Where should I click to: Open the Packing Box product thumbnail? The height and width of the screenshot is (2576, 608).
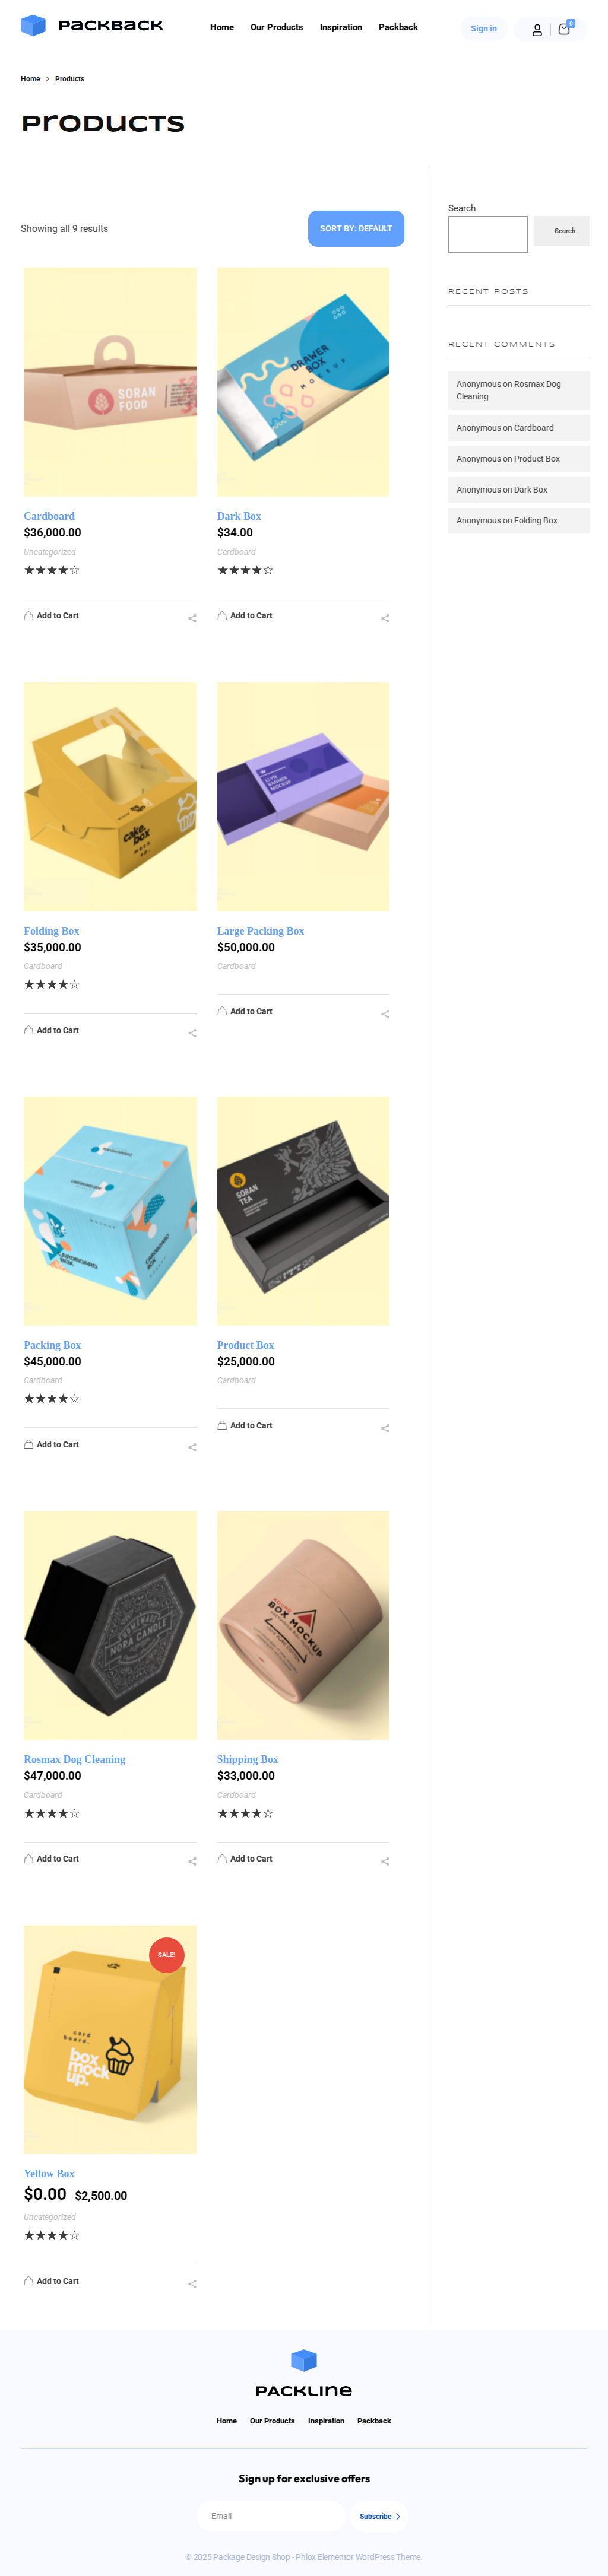point(110,1211)
